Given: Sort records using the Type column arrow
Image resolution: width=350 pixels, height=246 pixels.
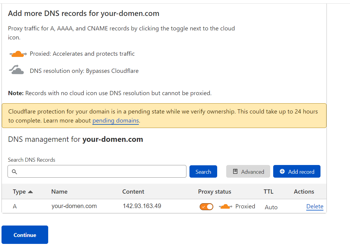Looking at the screenshot, I should (30, 192).
